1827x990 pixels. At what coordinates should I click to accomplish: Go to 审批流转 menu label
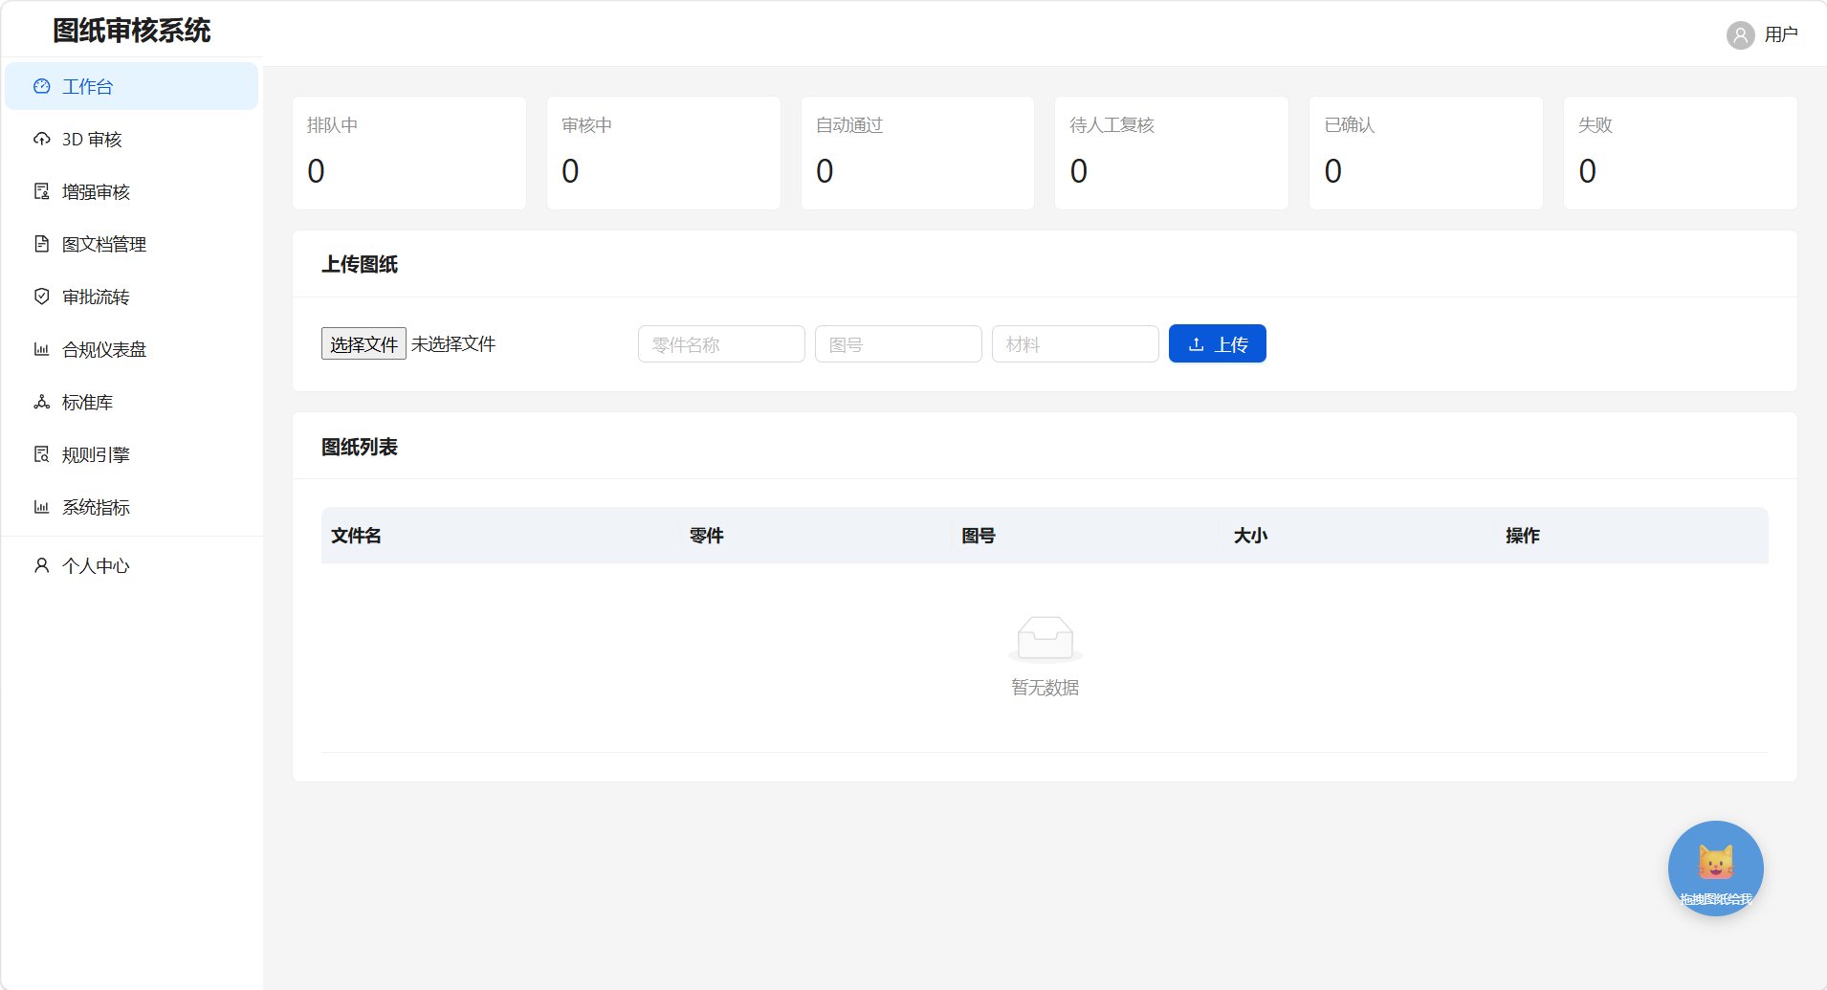pyautogui.click(x=96, y=297)
